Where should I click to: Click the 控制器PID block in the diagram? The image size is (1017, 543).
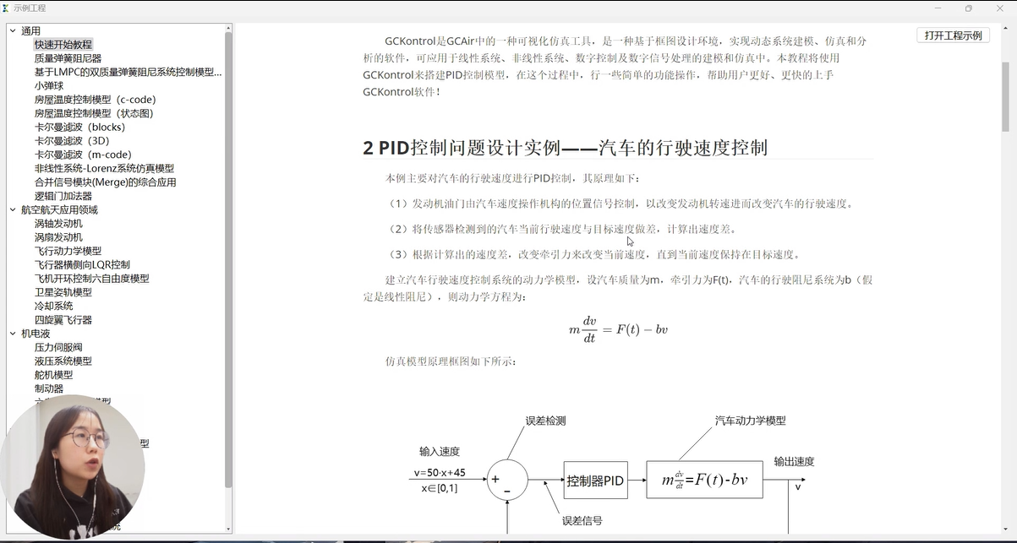[x=595, y=481]
